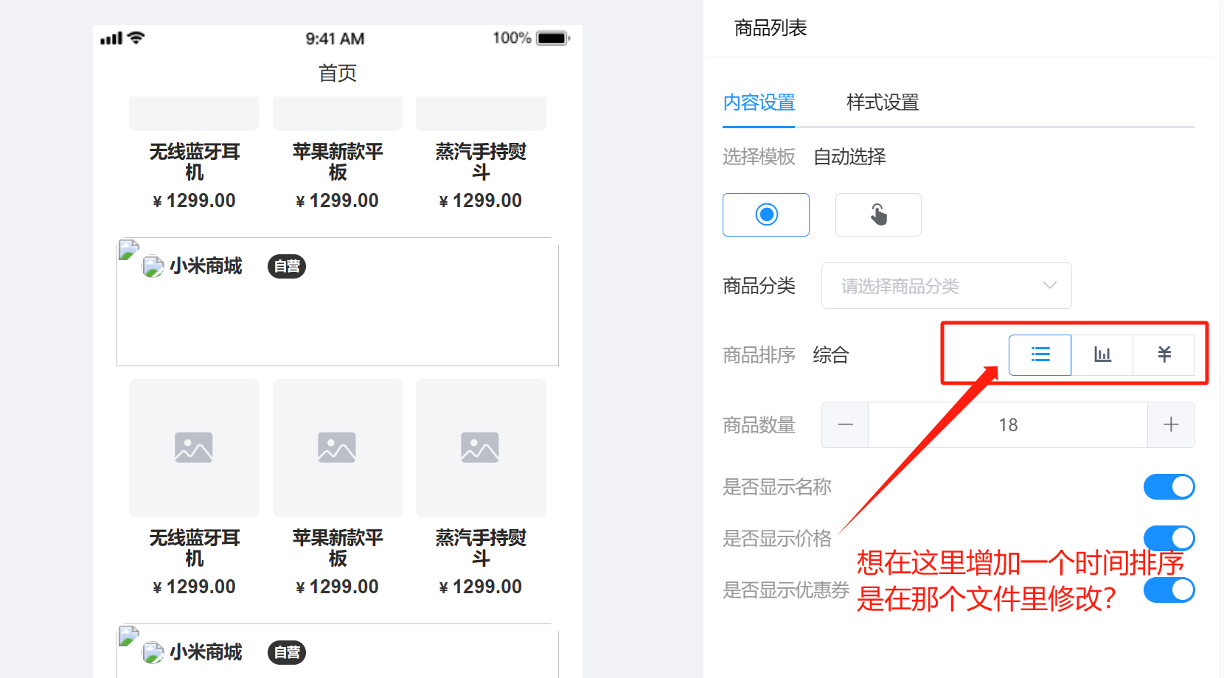This screenshot has width=1224, height=678.
Task: Click the upper 无线蓝牙耳机 product name
Action: pyautogui.click(x=195, y=162)
